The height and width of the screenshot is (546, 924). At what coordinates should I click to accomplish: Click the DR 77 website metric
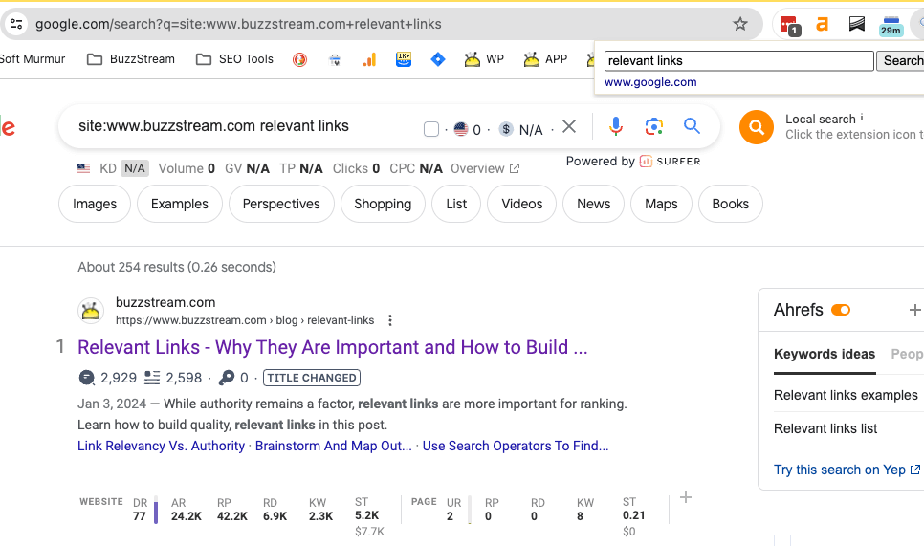click(x=140, y=510)
